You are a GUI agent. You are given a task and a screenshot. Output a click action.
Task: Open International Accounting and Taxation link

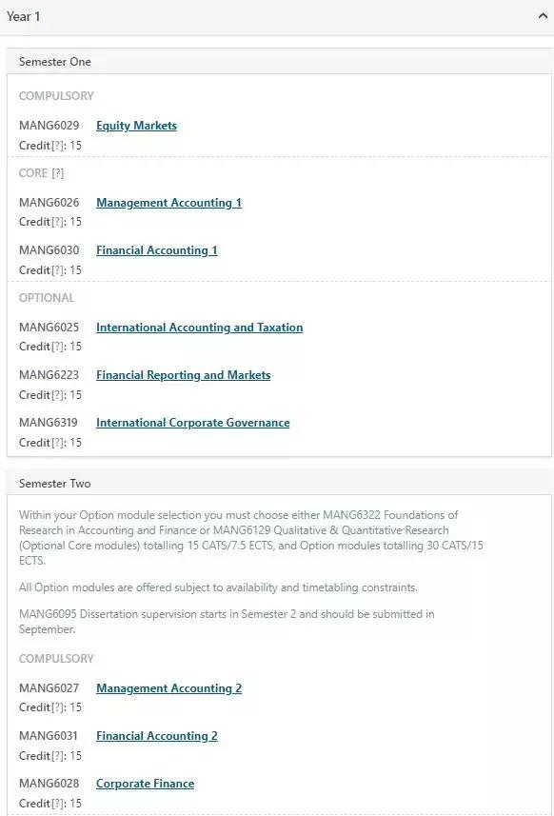[199, 328]
